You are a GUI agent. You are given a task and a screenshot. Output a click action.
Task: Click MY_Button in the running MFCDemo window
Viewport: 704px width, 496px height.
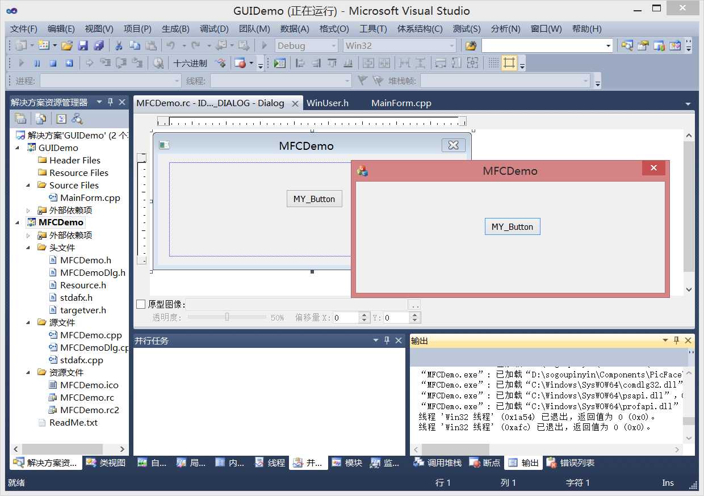pyautogui.click(x=512, y=226)
